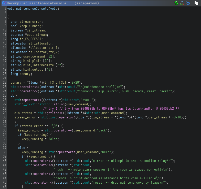This screenshot has width=201, height=189.
Task: Select '*allocator_ptr_1' declaration
Action: (43, 48)
